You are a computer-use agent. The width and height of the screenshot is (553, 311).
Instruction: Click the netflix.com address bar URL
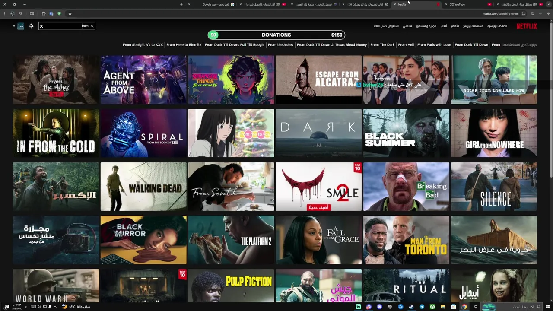pyautogui.click(x=500, y=13)
